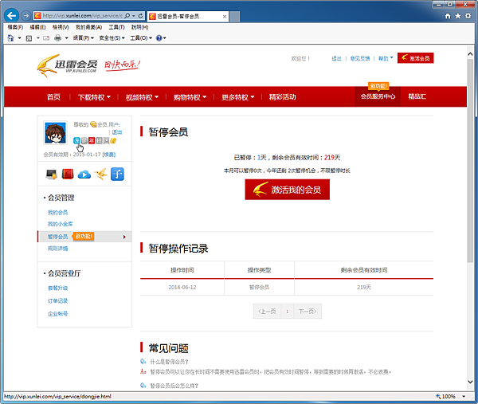Image resolution: width=478 pixels, height=404 pixels.
Task: Click the search magnifier in the address bar
Action: [127, 16]
